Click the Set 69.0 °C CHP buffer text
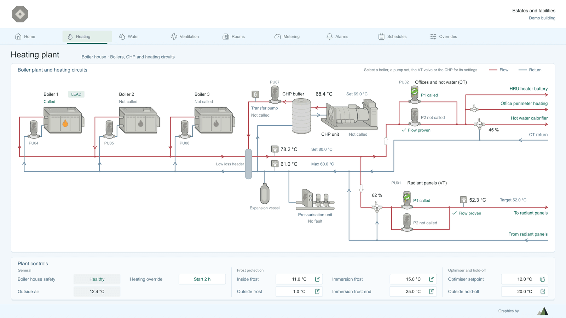This screenshot has width=566, height=318. (x=357, y=94)
